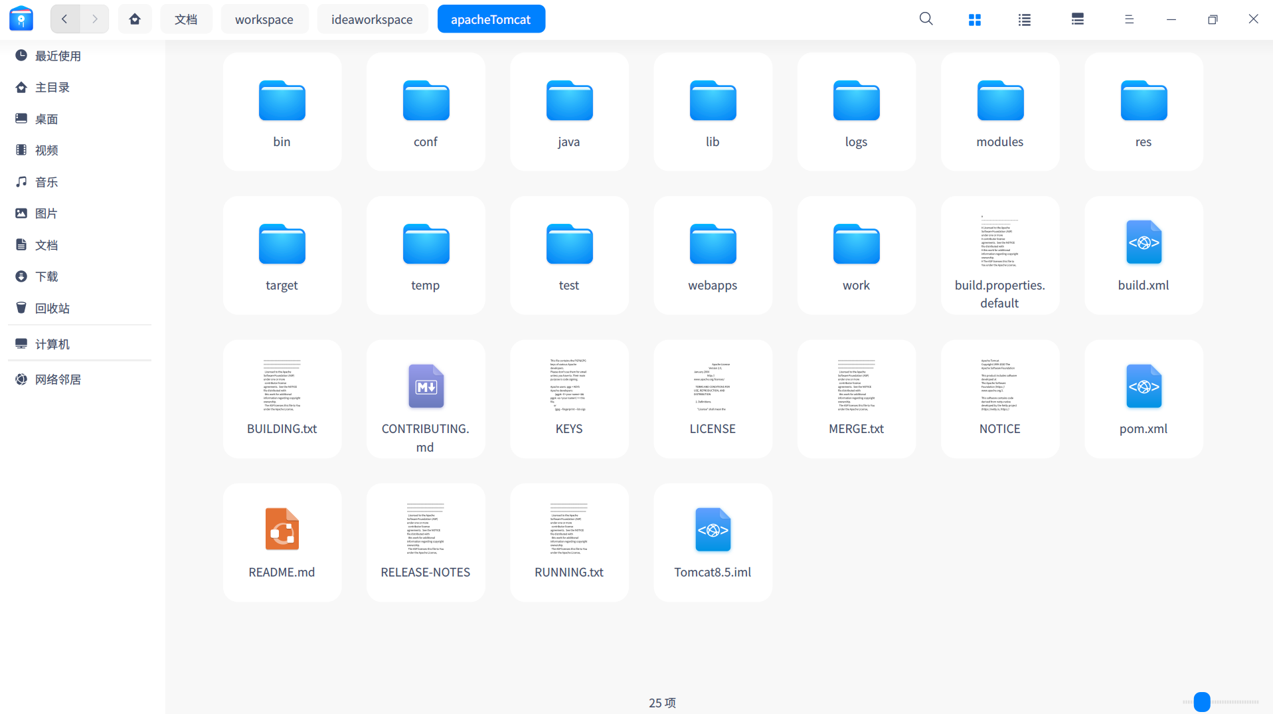Select the MERGE.txt file
The height and width of the screenshot is (714, 1273).
tap(857, 399)
